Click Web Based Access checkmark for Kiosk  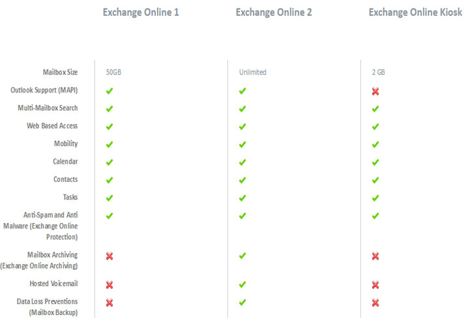click(x=375, y=126)
